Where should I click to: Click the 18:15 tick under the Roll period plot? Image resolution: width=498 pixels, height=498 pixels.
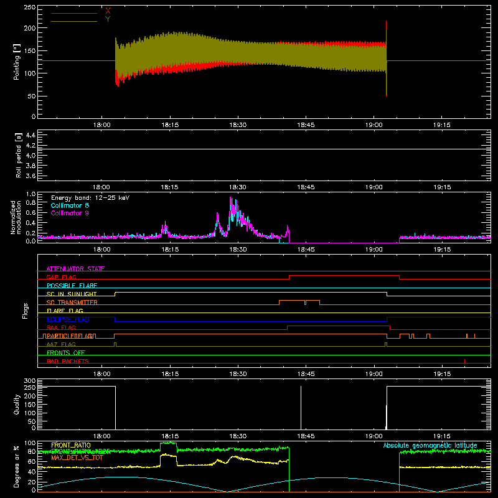pos(169,187)
